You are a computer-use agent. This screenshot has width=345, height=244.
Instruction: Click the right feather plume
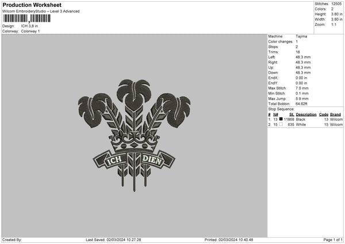coord(175,109)
